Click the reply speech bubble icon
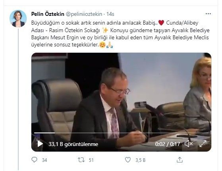Image resolution: width=222 pixels, height=171 pixels. (34, 160)
